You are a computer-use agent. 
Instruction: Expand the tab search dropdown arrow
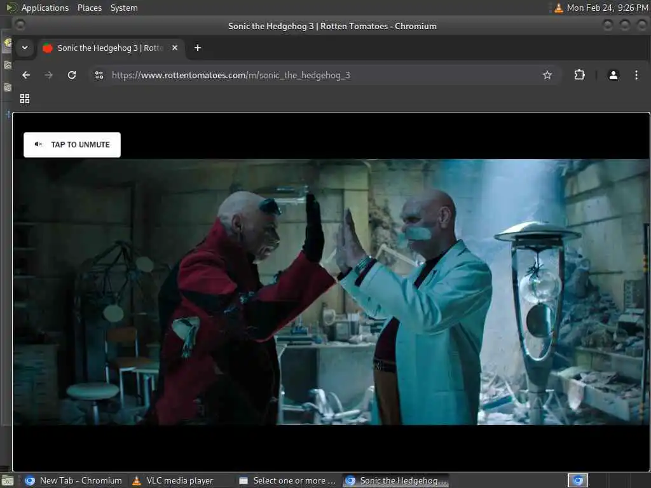tap(25, 48)
